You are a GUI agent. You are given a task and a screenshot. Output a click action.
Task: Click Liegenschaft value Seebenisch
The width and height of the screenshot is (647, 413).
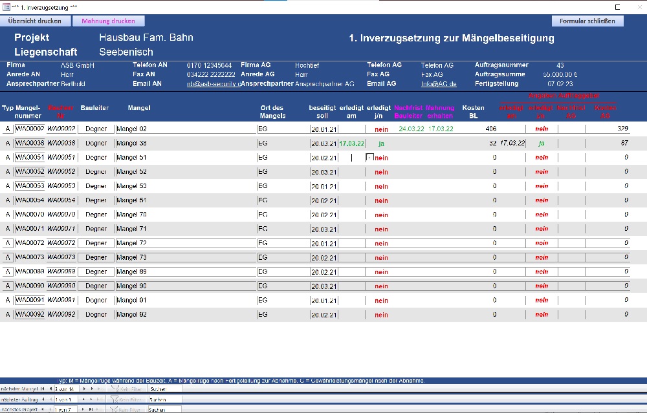(x=126, y=52)
